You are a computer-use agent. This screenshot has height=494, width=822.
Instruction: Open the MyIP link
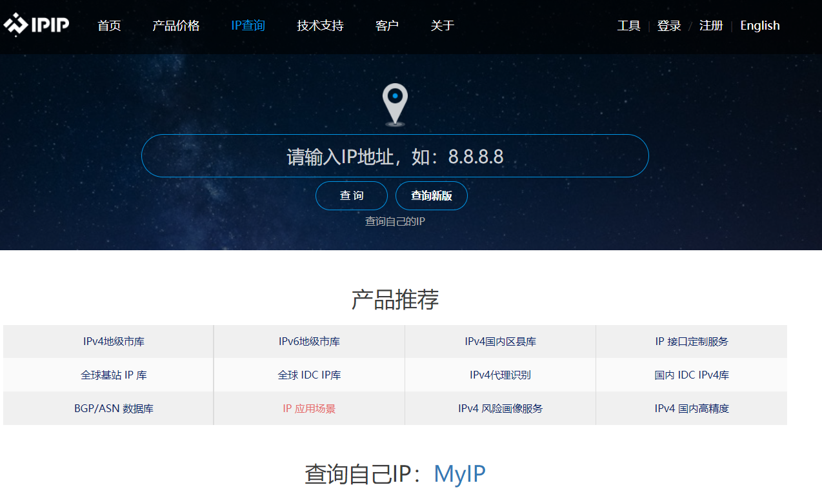(x=459, y=473)
